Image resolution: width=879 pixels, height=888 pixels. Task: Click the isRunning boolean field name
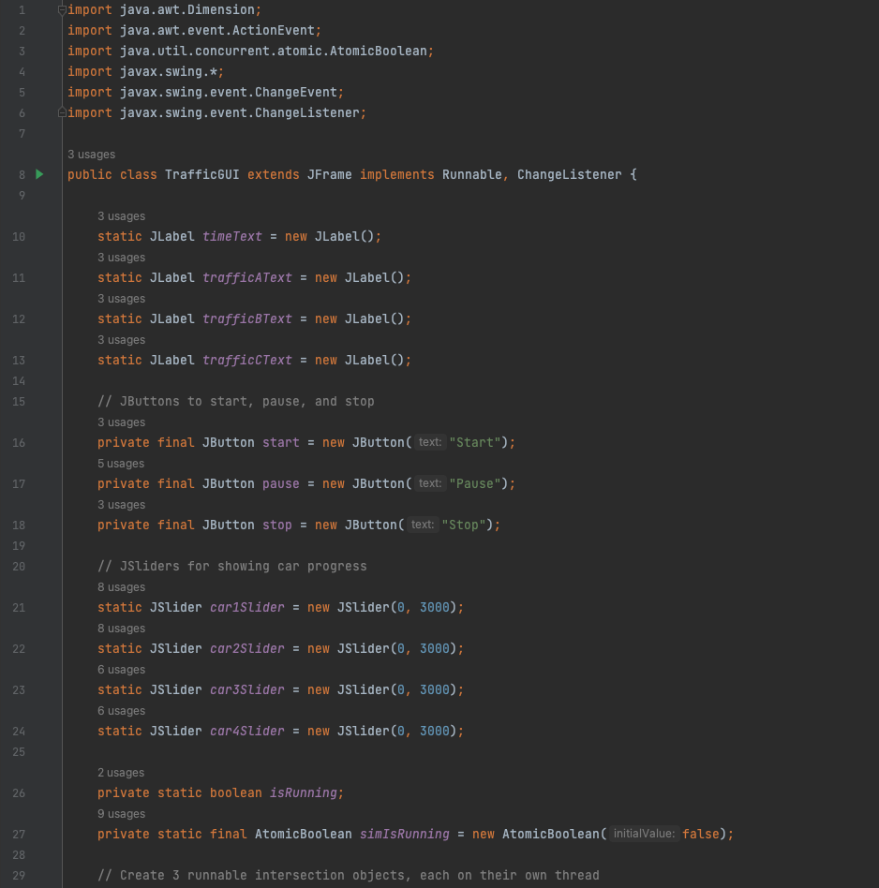click(304, 792)
